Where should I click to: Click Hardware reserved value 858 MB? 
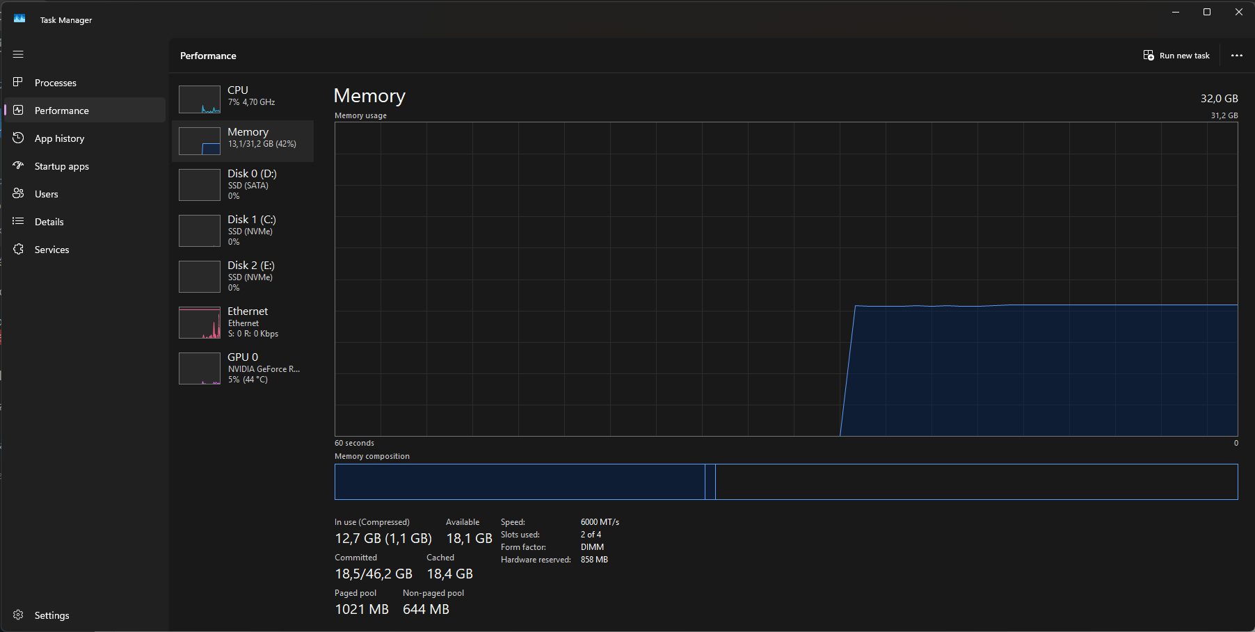594,560
